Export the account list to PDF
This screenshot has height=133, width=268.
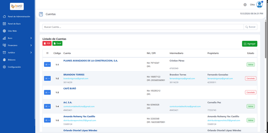tap(47, 43)
